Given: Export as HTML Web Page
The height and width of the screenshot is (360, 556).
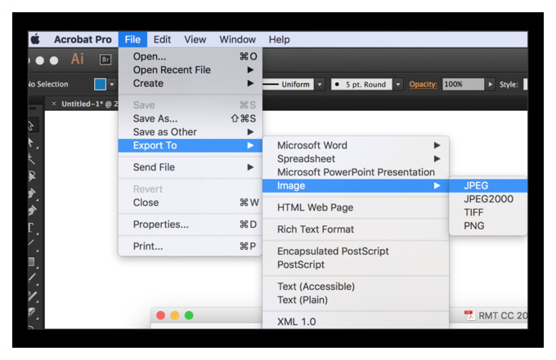Looking at the screenshot, I should pos(356,207).
